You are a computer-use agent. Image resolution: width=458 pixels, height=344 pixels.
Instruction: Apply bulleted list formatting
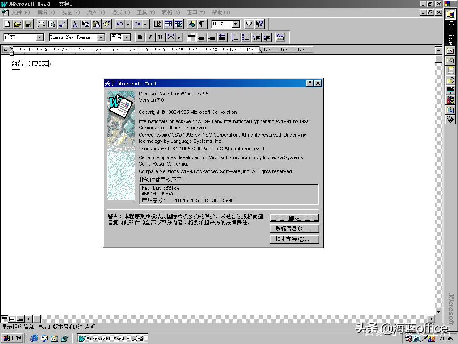point(246,37)
